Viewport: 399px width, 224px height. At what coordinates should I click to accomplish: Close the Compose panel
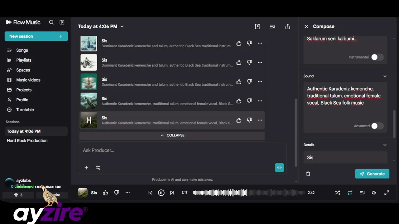pos(306,26)
